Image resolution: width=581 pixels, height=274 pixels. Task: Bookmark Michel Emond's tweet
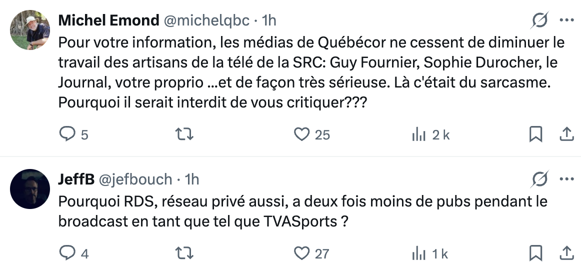pos(535,134)
